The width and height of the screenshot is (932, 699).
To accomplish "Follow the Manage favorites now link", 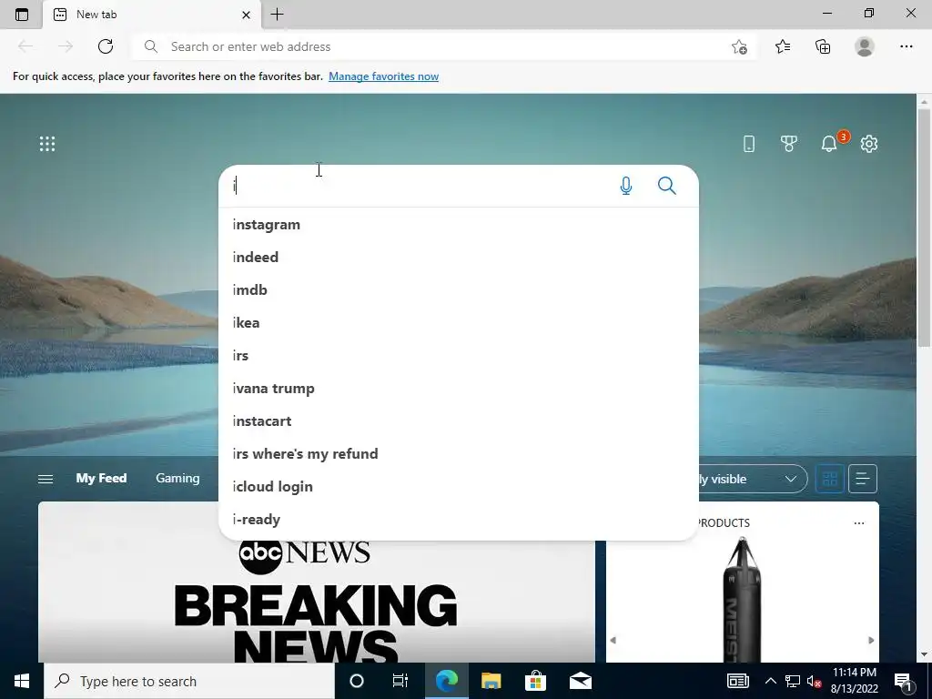I will coord(383,76).
